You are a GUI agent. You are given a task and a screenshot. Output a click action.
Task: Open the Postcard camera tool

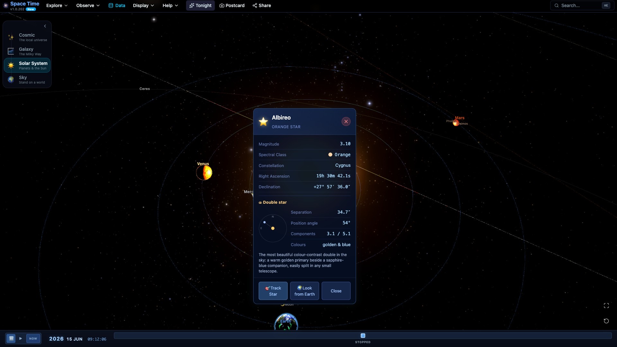click(232, 5)
